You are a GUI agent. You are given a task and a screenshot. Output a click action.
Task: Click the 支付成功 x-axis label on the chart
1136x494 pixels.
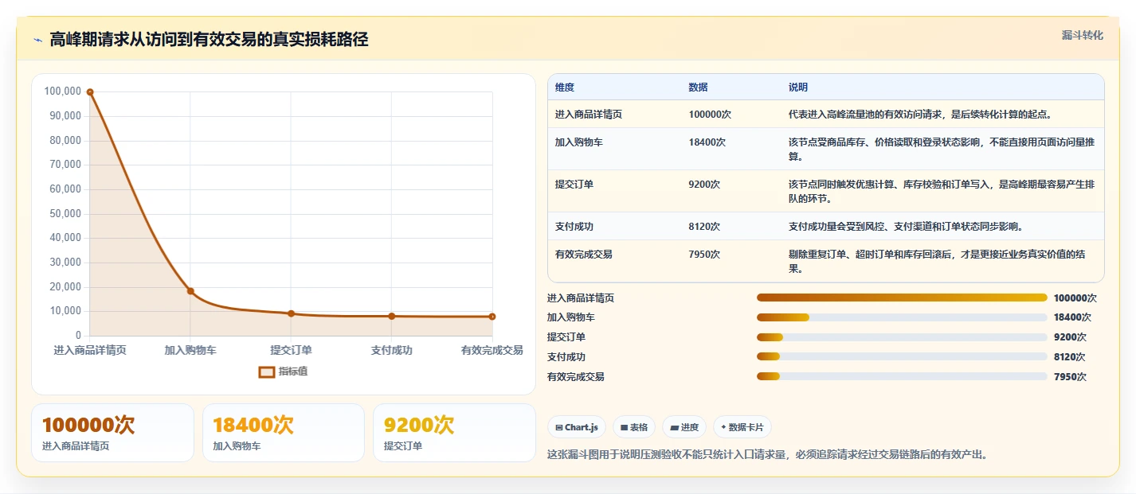[392, 350]
